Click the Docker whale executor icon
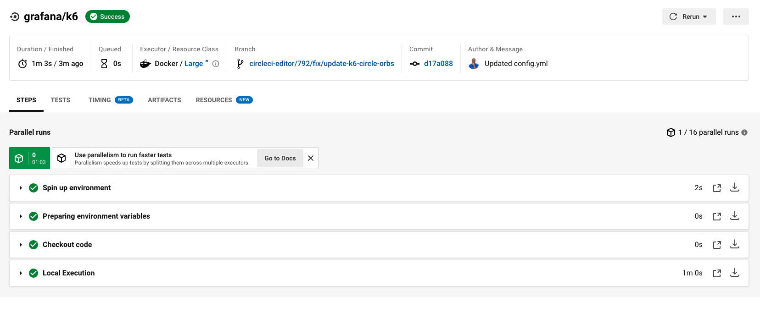 tap(145, 64)
